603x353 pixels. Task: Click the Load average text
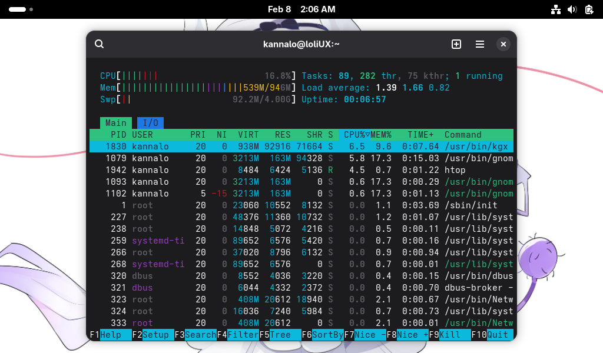point(375,88)
